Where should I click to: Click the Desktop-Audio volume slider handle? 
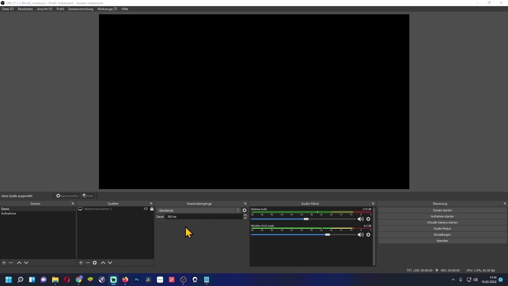306,219
